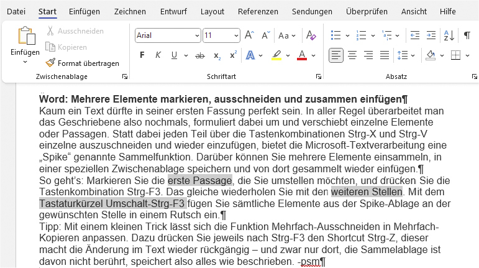This screenshot has height=268, width=479.
Task: Insert a bulleted list
Action: click(x=335, y=35)
